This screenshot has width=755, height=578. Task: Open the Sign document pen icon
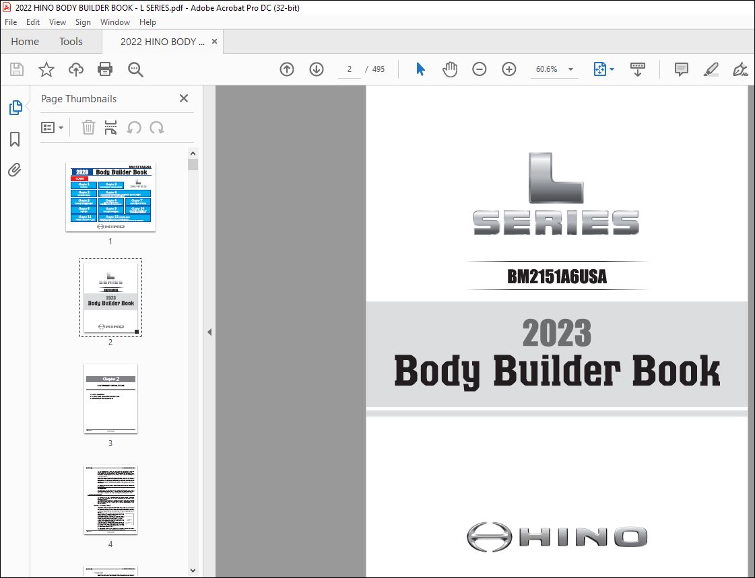[740, 69]
